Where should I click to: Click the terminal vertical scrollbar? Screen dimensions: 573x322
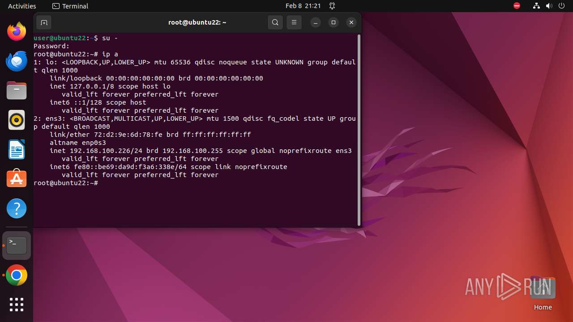coord(359,130)
